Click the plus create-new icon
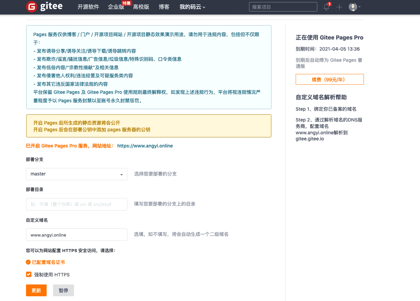Screen dimensions: 420x301 pos(340,7)
